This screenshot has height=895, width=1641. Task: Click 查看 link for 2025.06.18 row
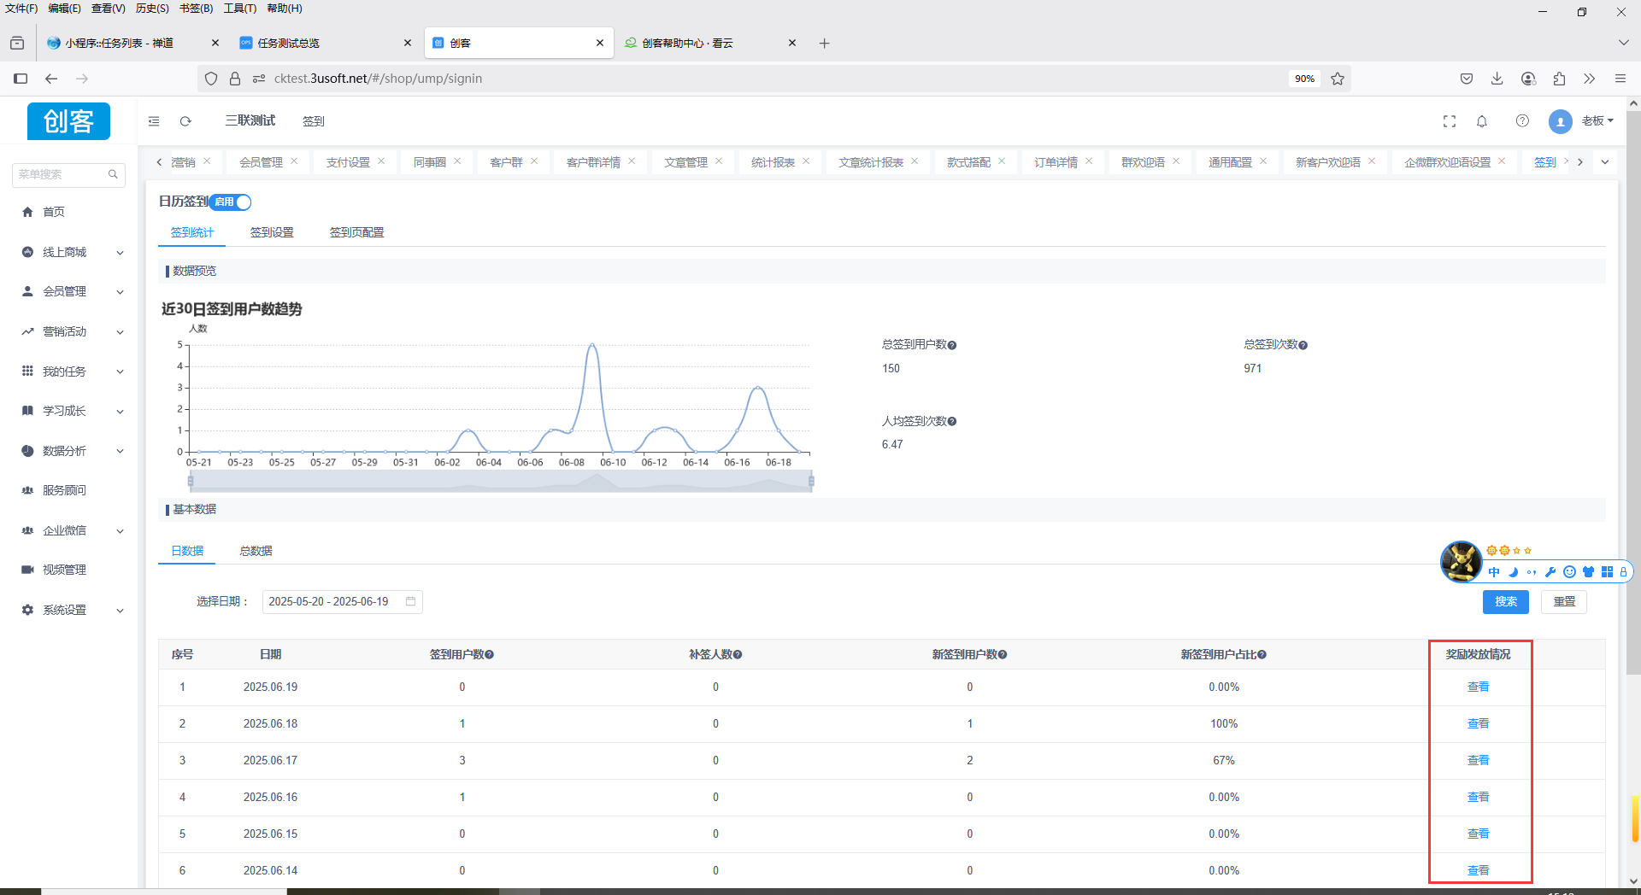1478,723
